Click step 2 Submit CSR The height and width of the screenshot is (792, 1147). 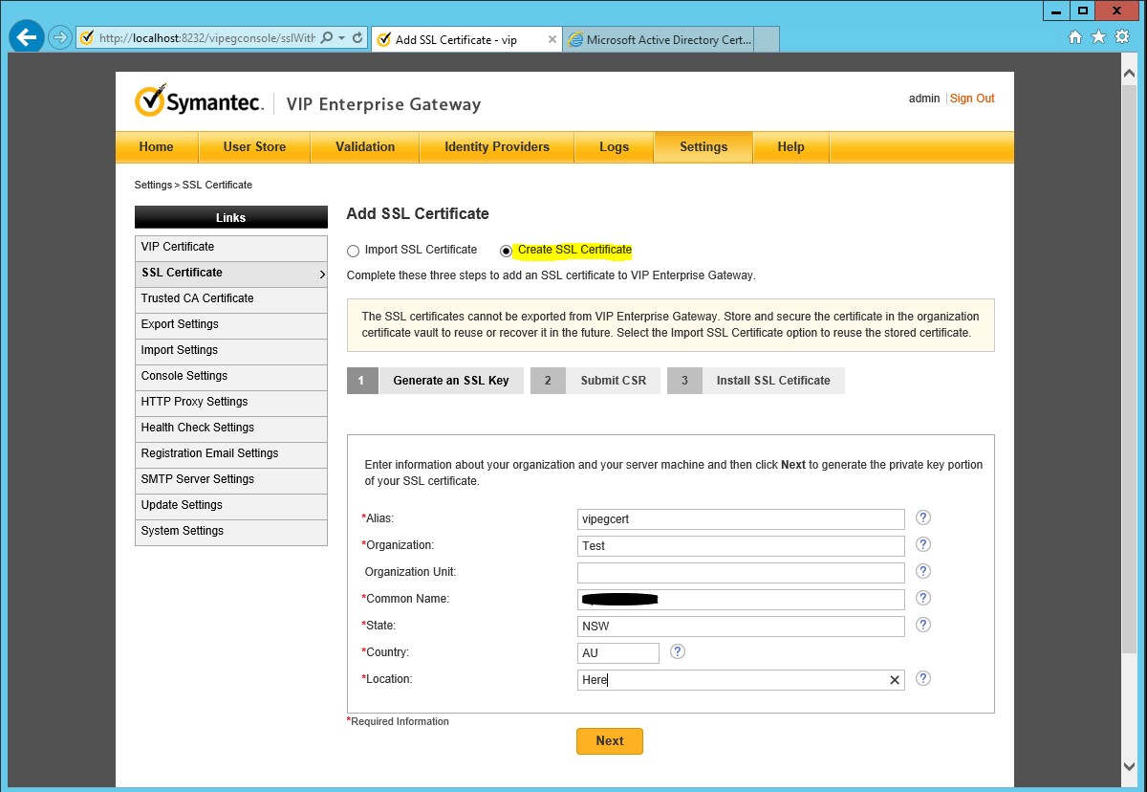point(595,381)
